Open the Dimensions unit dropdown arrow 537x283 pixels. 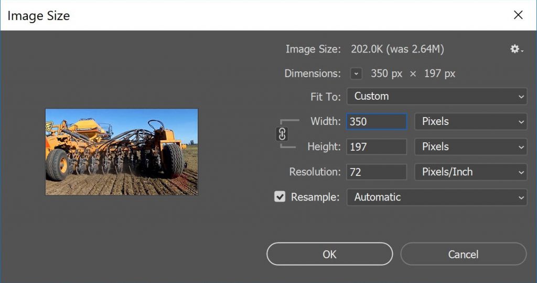click(x=356, y=74)
